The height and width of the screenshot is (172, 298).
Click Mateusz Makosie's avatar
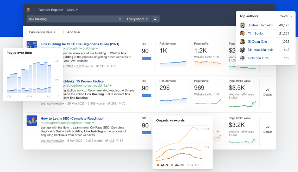click(x=242, y=50)
